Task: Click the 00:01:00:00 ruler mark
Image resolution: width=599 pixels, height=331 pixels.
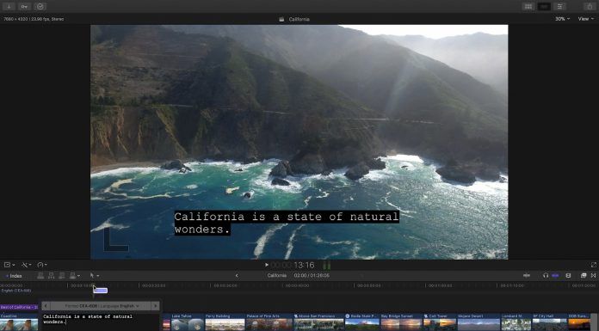Action: click(x=440, y=285)
